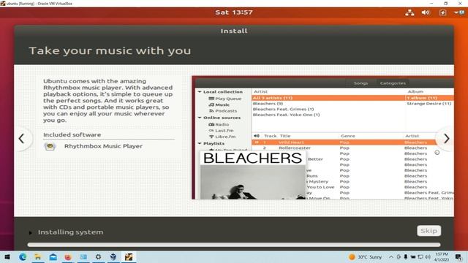The height and width of the screenshot is (263, 468).
Task: Open the 30°C Sunny weather widget
Action: click(366, 257)
